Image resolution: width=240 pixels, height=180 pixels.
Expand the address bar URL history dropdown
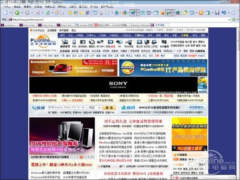coord(229,20)
